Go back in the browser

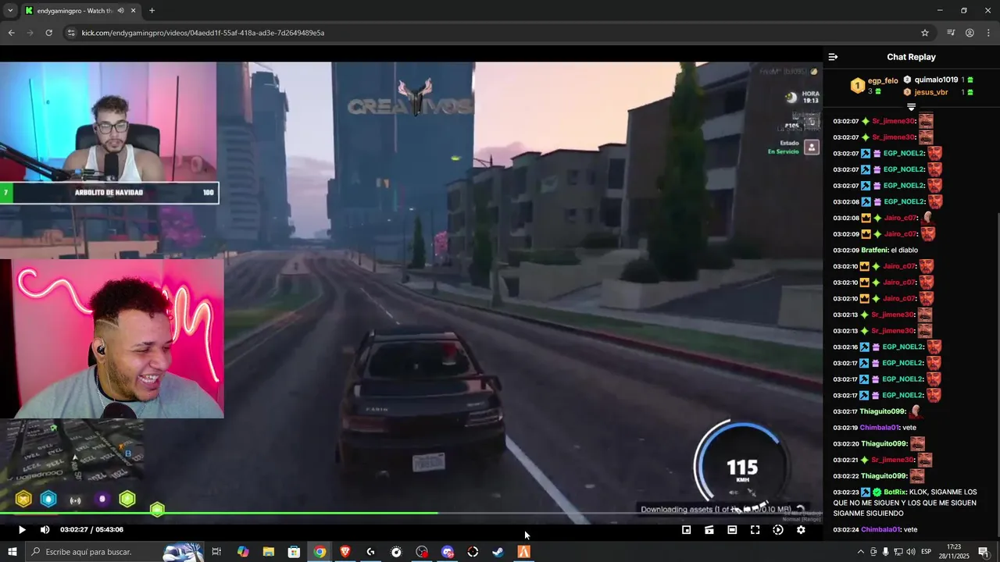(x=11, y=33)
